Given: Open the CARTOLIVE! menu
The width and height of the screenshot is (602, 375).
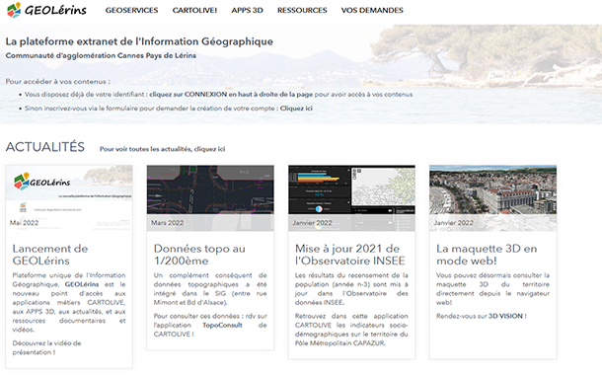Looking at the screenshot, I should coord(194,11).
